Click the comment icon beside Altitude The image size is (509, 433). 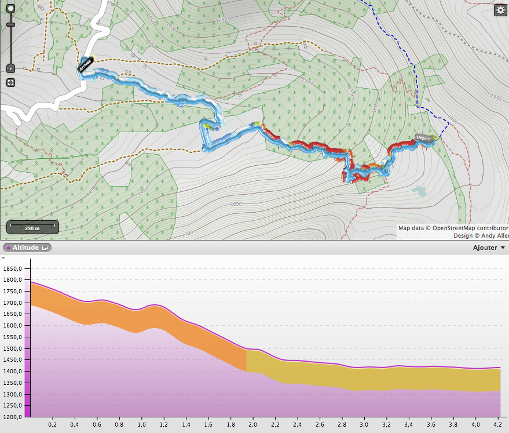tap(46, 248)
